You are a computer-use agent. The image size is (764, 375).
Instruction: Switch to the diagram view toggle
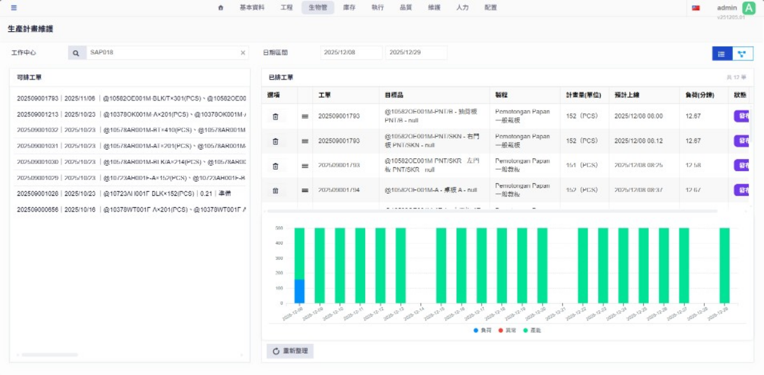pos(742,54)
